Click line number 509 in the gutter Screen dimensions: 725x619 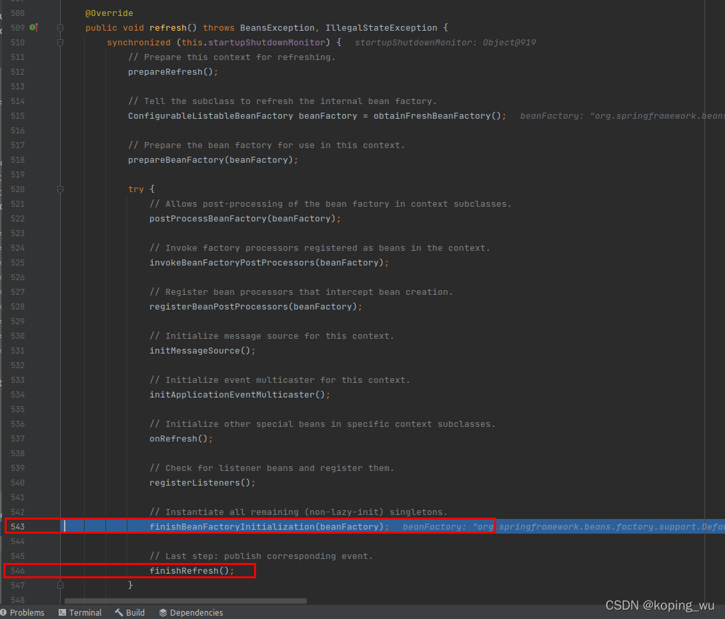(17, 28)
